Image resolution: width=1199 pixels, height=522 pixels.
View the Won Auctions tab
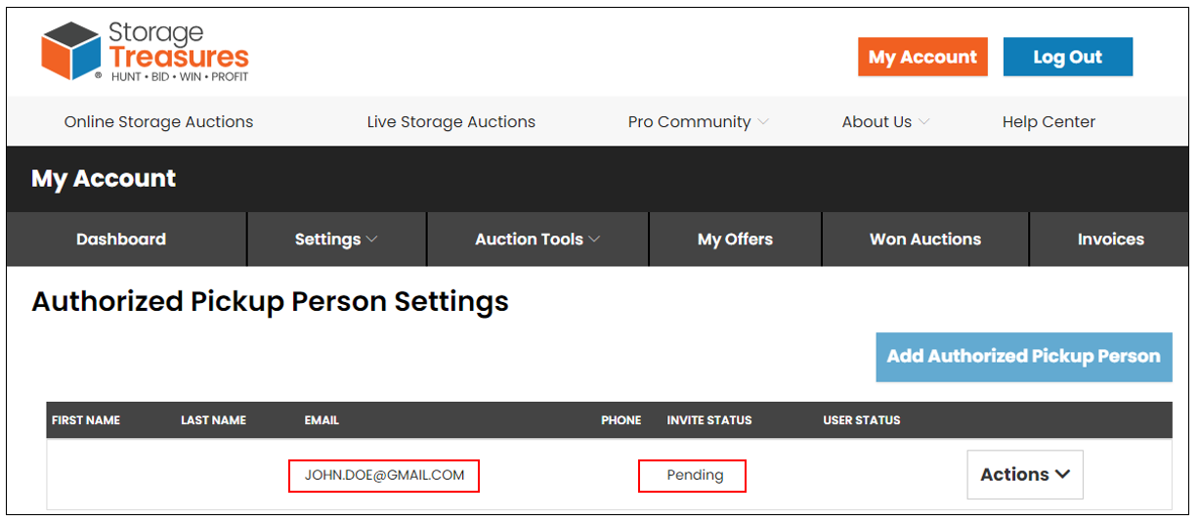(924, 239)
